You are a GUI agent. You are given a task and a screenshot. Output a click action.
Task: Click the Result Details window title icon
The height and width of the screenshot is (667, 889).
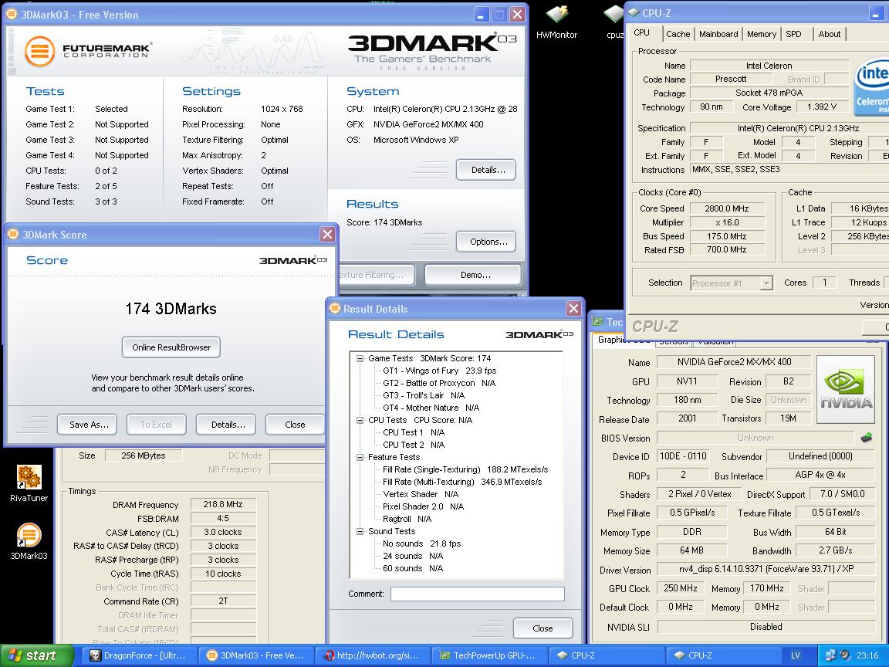pyautogui.click(x=335, y=309)
